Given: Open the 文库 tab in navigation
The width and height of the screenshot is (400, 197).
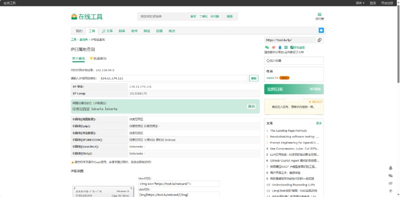Looking at the screenshot, I should [x=107, y=31].
